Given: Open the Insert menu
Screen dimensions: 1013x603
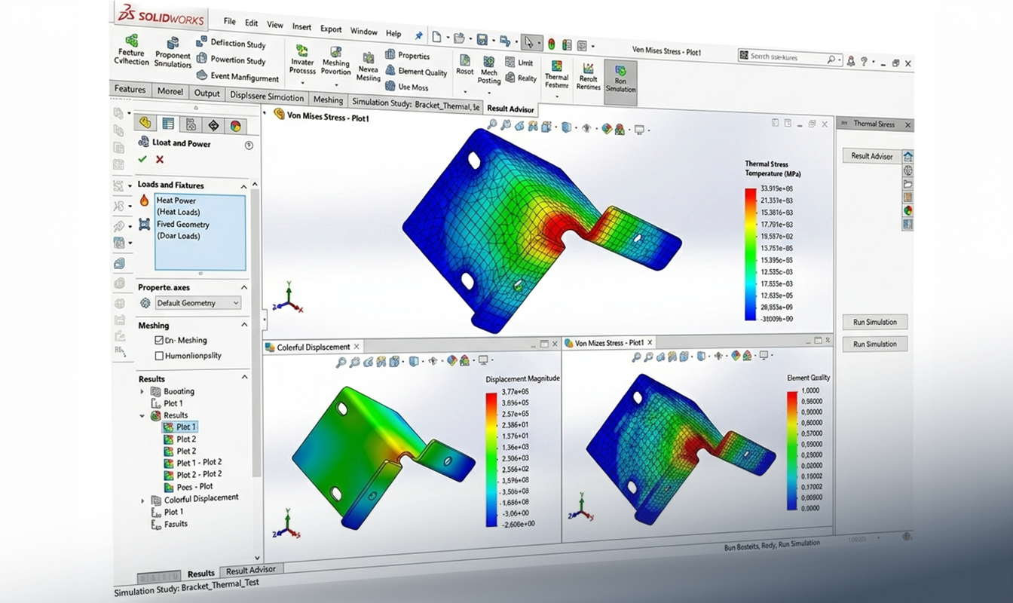Looking at the screenshot, I should click(301, 27).
